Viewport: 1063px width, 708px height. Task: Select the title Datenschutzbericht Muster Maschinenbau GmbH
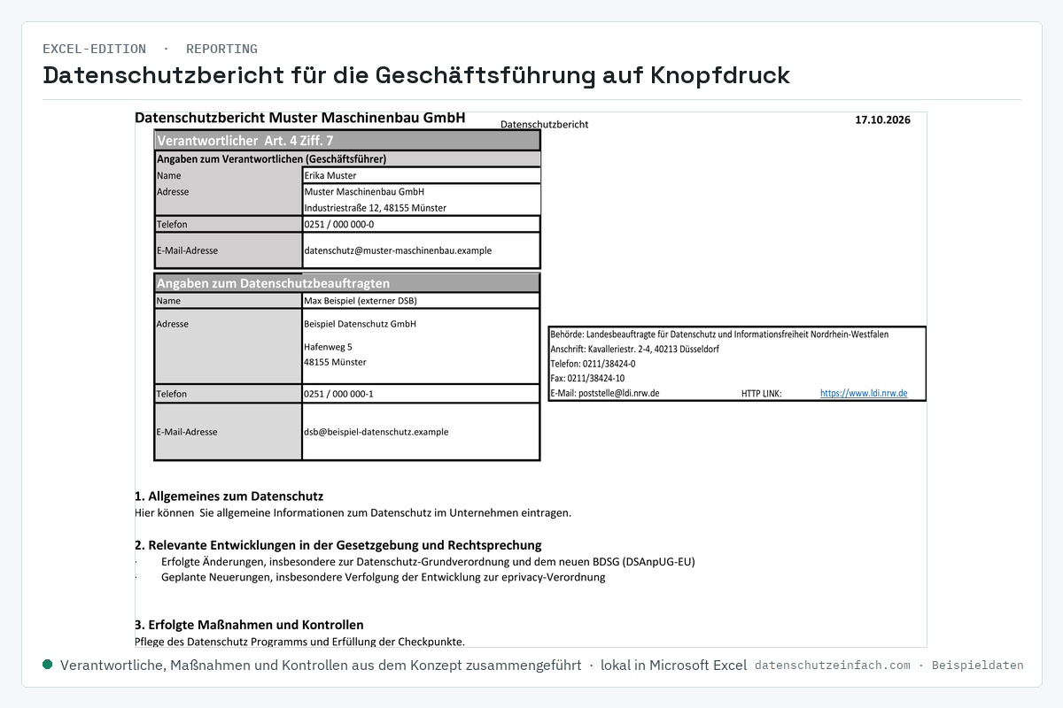pos(300,118)
